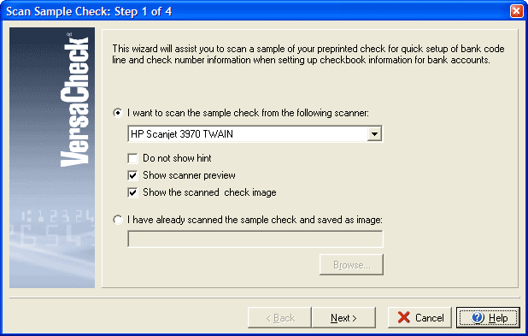Open Help for this wizard step
The height and width of the screenshot is (336, 528).
pos(488,317)
